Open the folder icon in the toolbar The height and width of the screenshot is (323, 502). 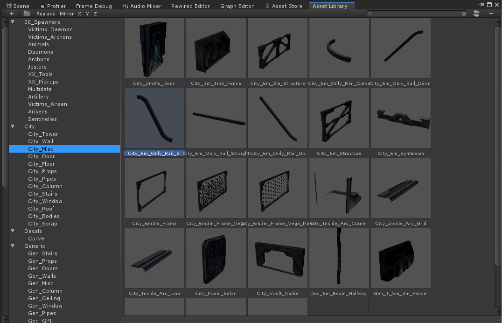coord(27,14)
